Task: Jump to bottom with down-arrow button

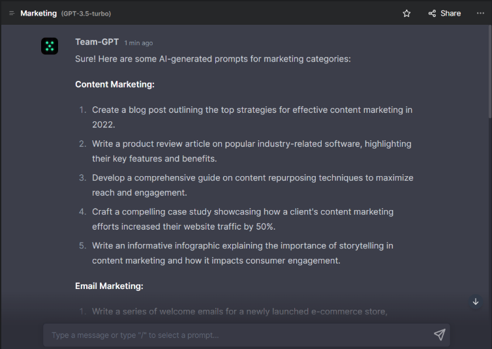Action: click(x=475, y=302)
